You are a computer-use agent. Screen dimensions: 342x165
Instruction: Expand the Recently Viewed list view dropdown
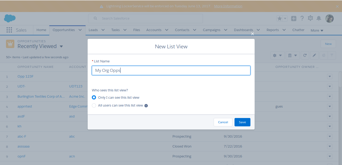[x=61, y=46]
